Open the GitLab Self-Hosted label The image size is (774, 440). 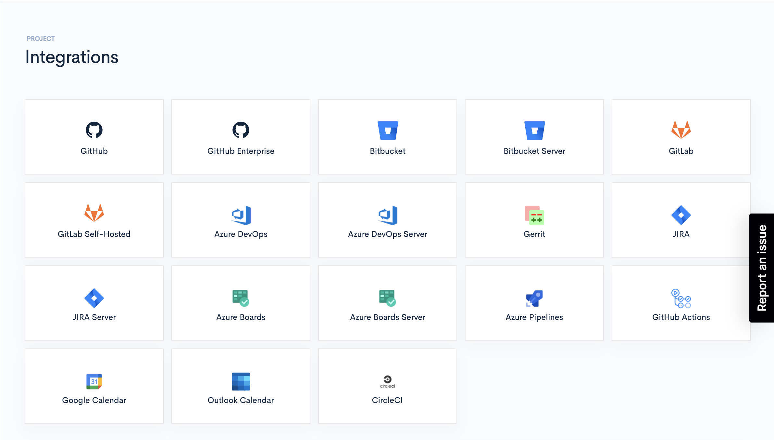point(94,234)
